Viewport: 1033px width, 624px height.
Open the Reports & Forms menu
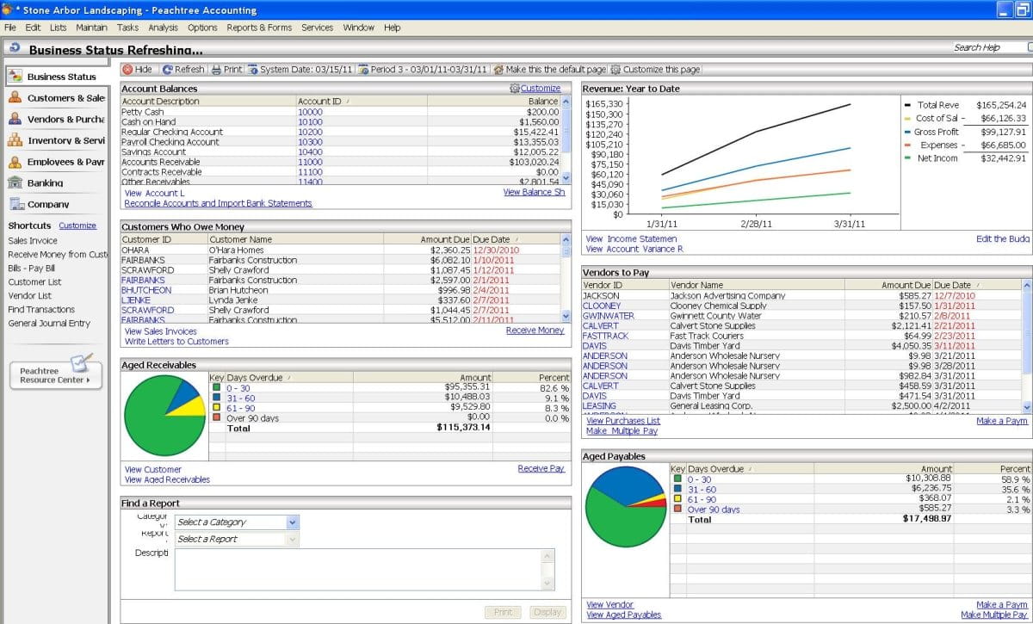(x=259, y=28)
